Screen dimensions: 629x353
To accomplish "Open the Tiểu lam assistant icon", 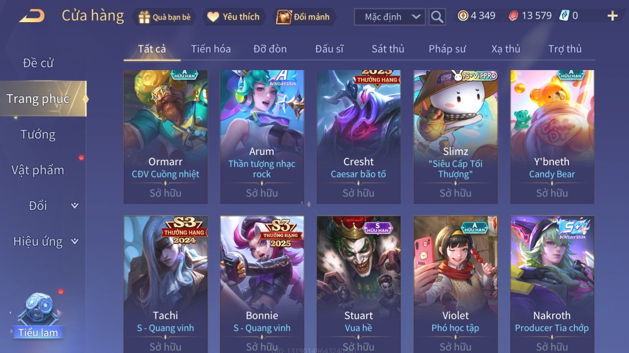I will click(38, 315).
